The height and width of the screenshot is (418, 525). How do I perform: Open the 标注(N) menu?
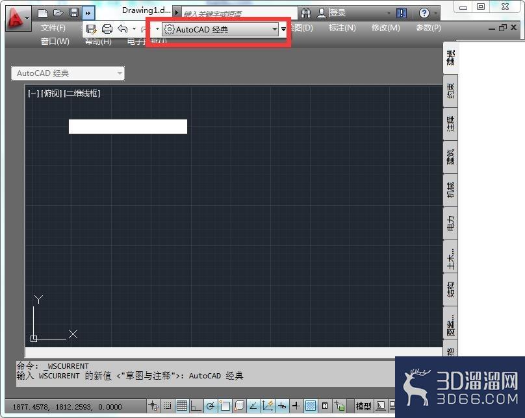click(x=342, y=28)
